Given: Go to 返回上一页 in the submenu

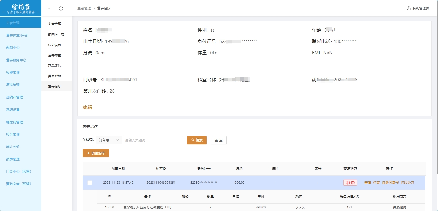Looking at the screenshot, I should click(x=56, y=35).
